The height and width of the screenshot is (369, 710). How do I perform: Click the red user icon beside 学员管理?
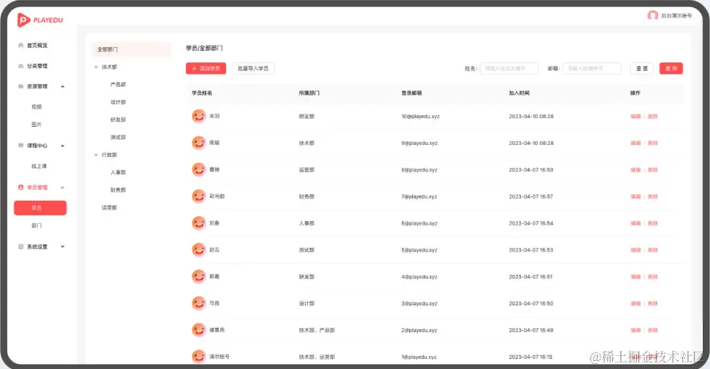[21, 187]
